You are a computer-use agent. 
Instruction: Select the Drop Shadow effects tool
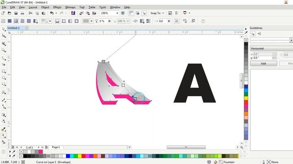tap(4, 115)
